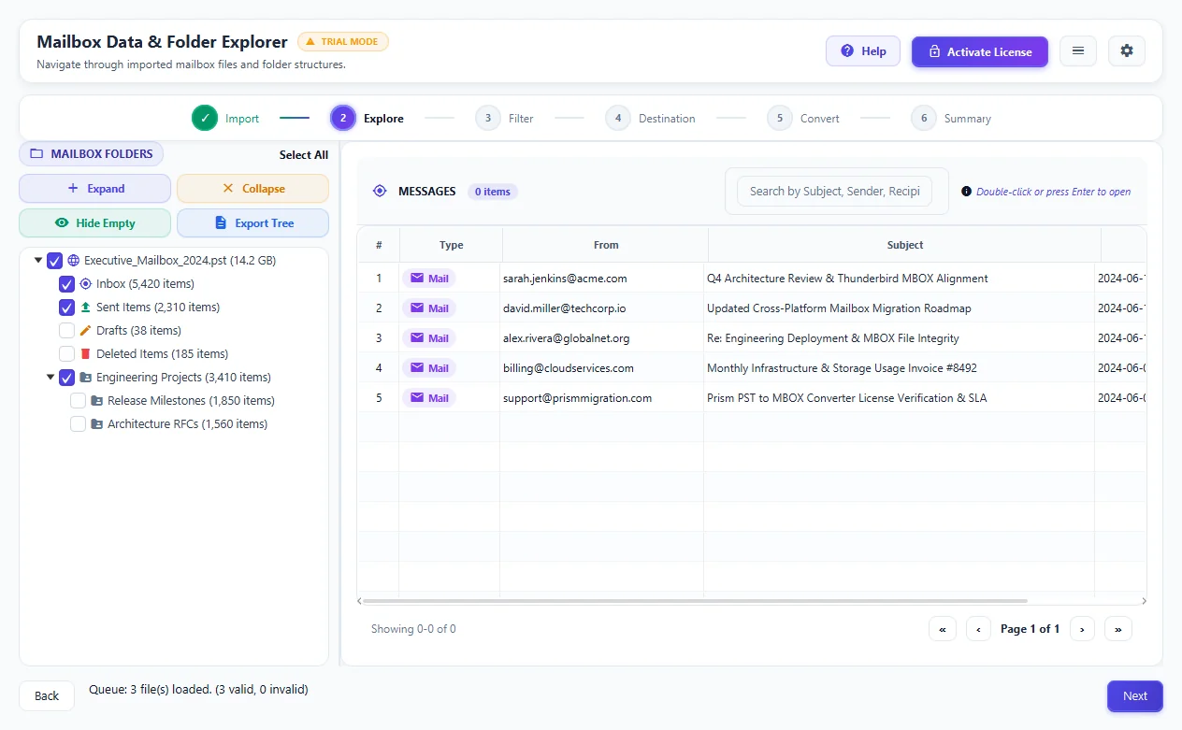The image size is (1182, 730).
Task: Click the Back button
Action: coord(47,695)
